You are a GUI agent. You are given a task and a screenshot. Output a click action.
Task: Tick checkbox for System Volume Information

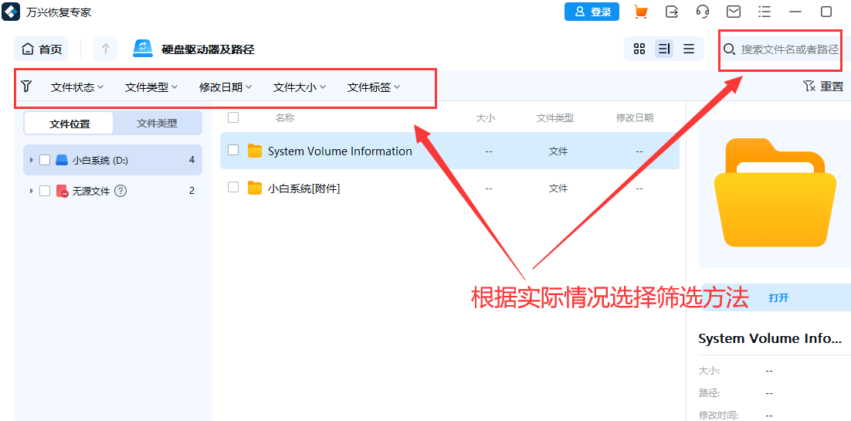[x=233, y=151]
